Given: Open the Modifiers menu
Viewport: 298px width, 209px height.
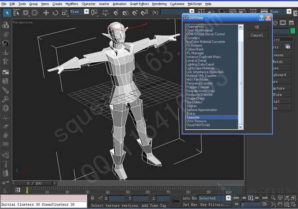Looking at the screenshot, I should coord(72,4).
